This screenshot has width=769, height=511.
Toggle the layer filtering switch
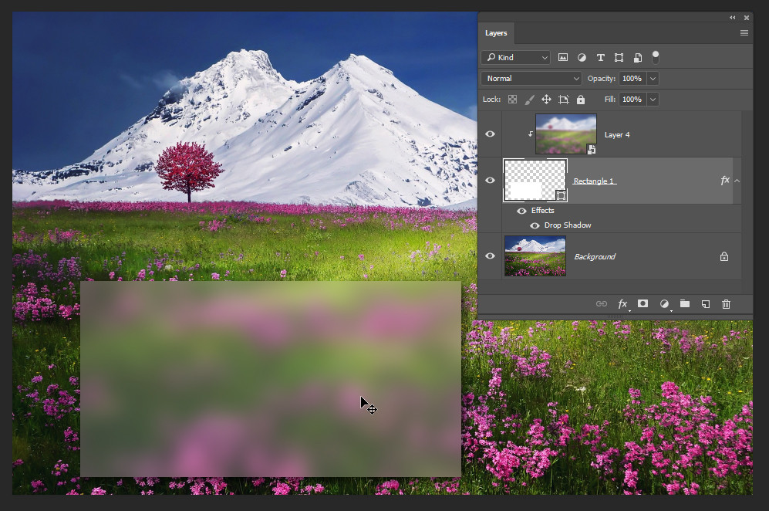click(x=655, y=56)
